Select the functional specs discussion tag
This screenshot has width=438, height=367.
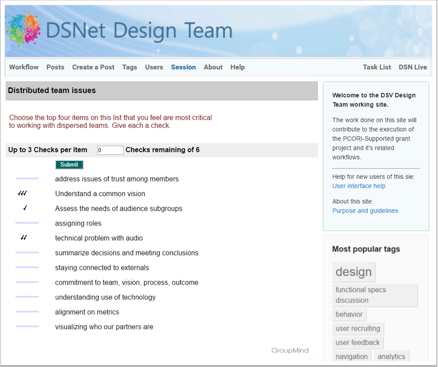(x=375, y=295)
